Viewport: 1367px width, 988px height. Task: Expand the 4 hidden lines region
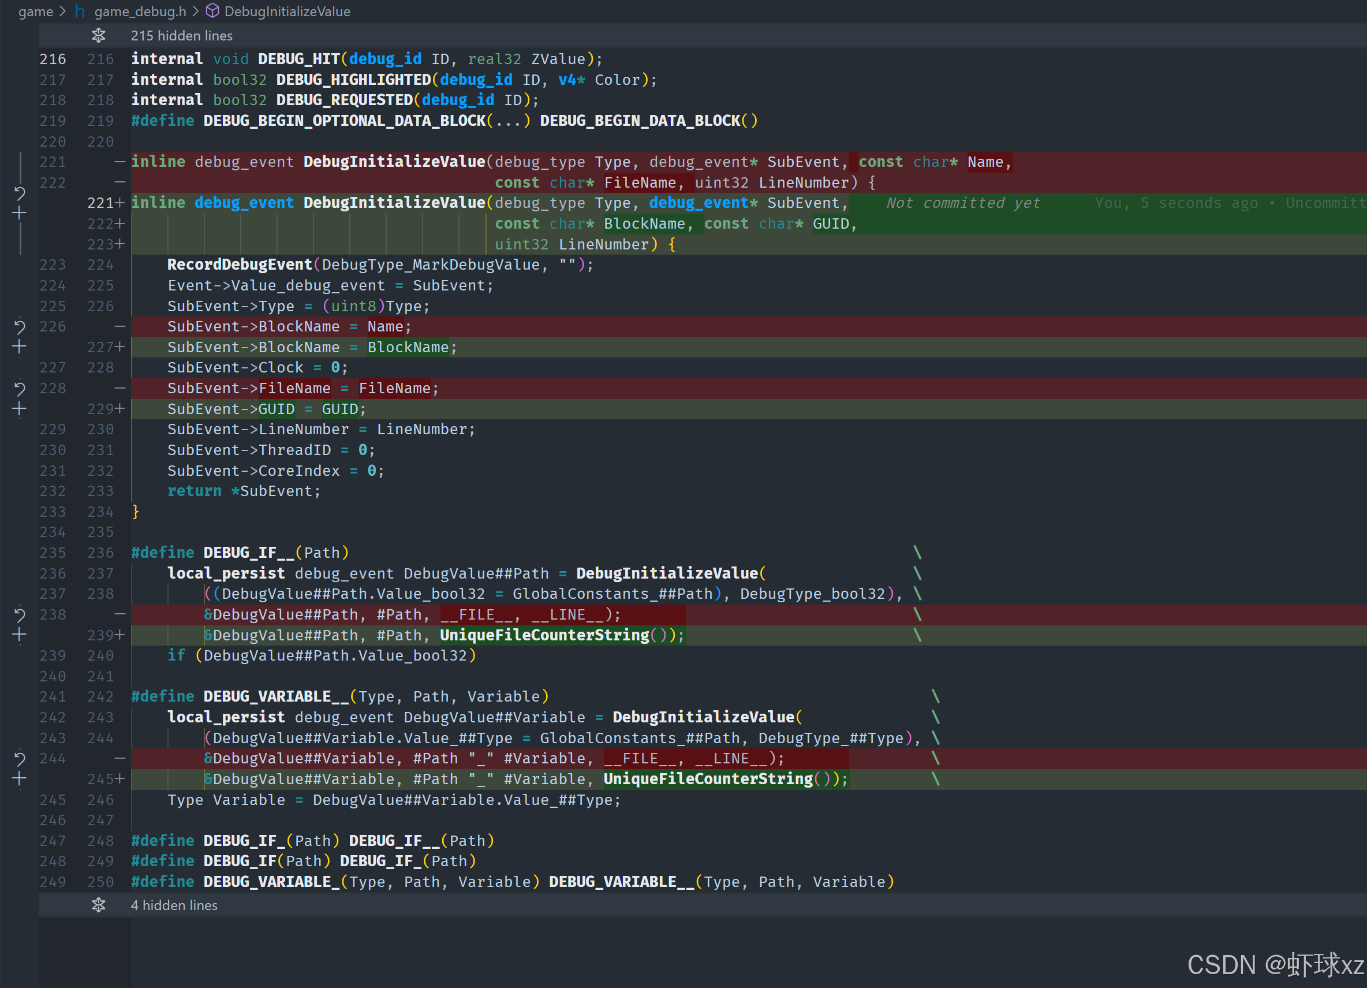click(x=174, y=905)
